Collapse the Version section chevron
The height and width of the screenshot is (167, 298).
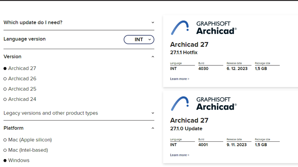click(153, 57)
